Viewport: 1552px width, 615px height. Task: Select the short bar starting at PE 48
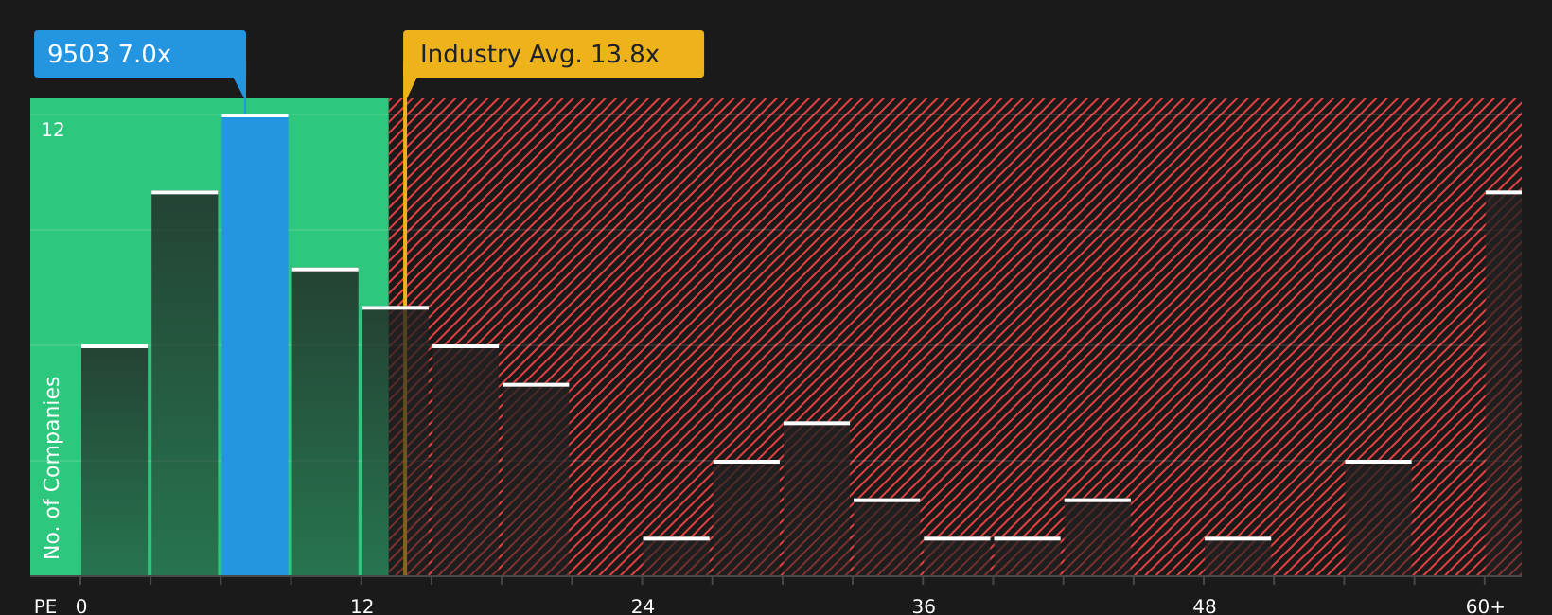(1238, 556)
